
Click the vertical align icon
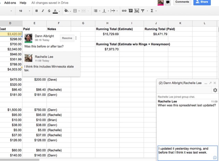click(104, 11)
